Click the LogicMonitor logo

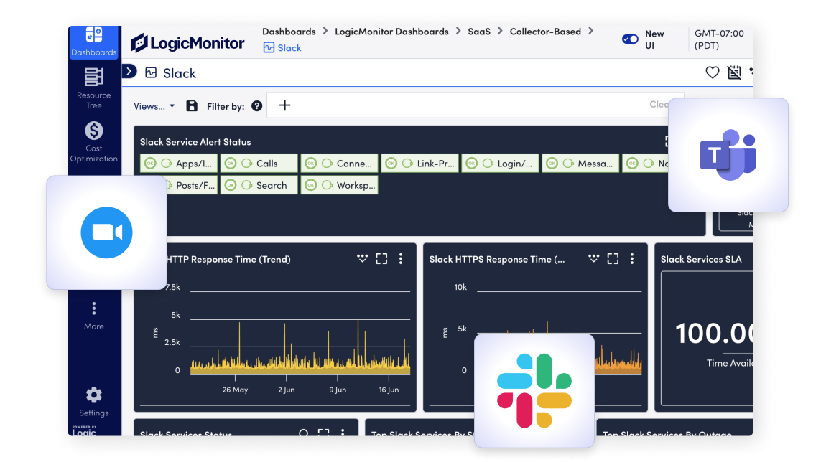point(187,43)
